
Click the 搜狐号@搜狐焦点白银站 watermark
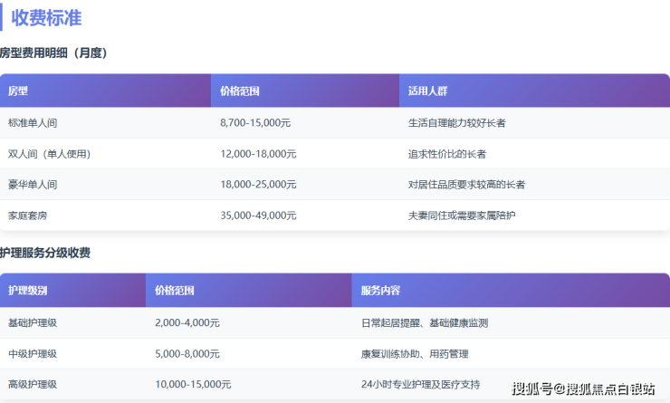(583, 389)
